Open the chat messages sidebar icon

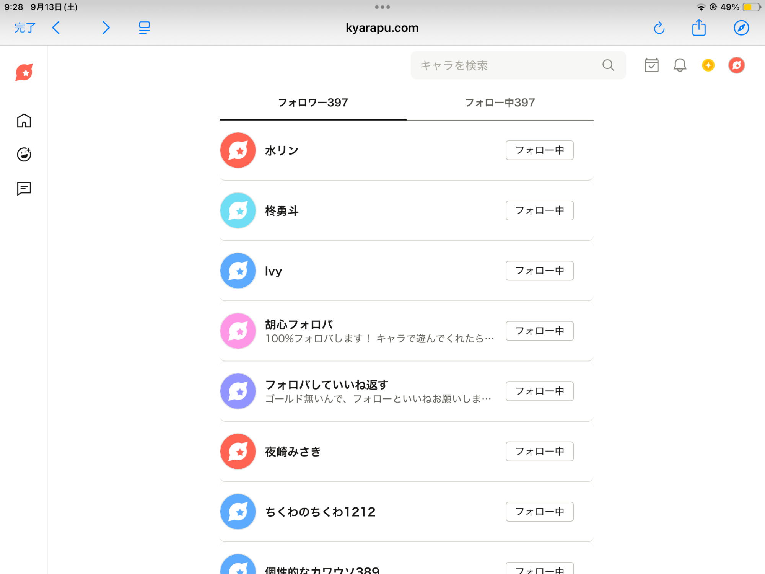(24, 188)
